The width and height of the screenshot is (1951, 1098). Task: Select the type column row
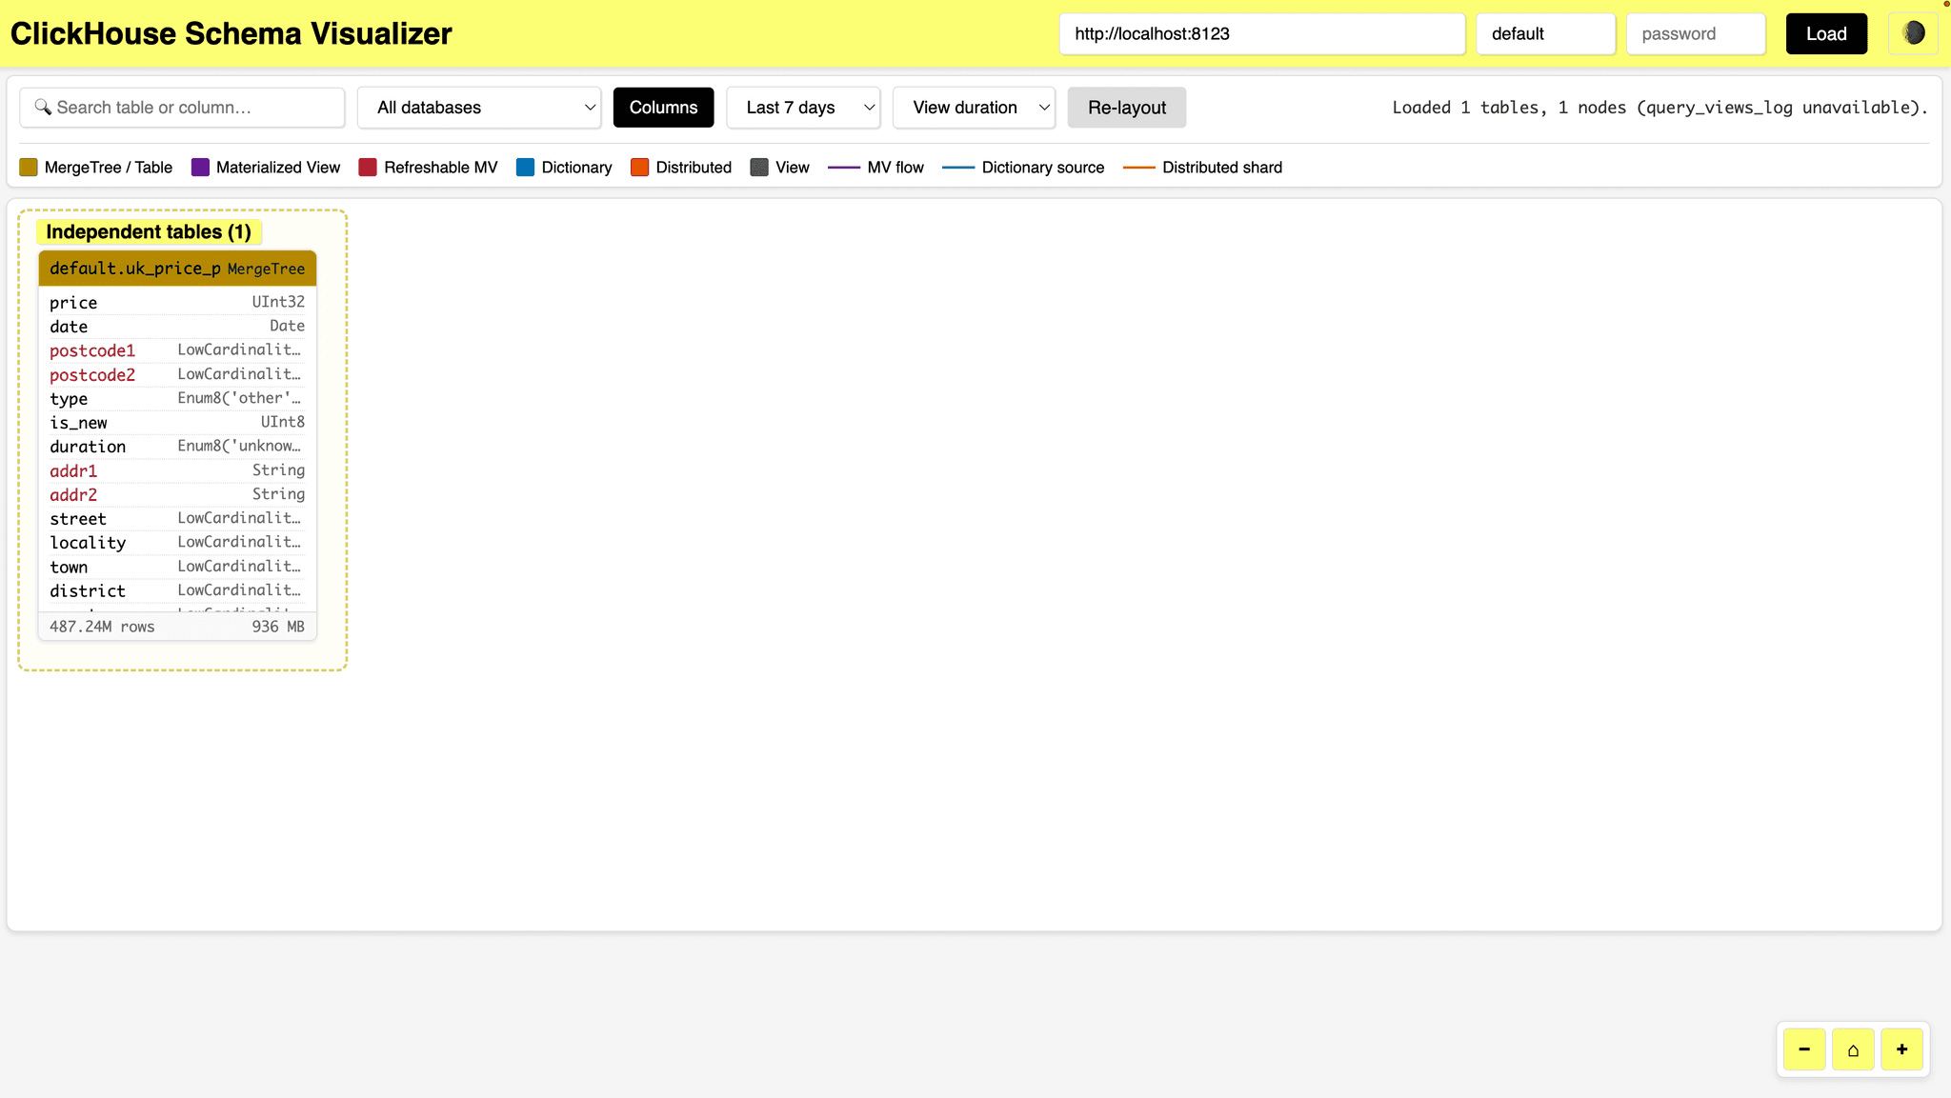[x=177, y=398]
